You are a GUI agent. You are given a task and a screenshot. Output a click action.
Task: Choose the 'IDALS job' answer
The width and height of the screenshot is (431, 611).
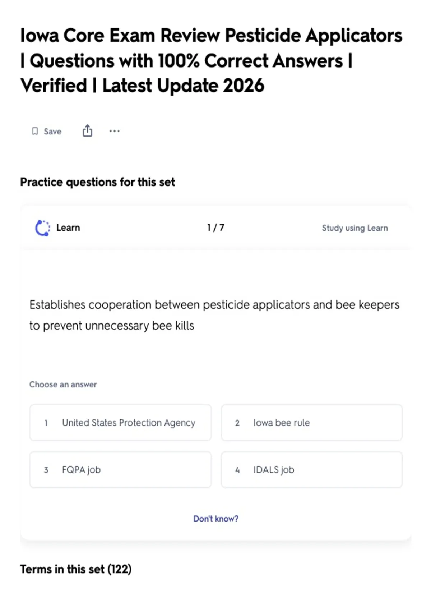(312, 470)
